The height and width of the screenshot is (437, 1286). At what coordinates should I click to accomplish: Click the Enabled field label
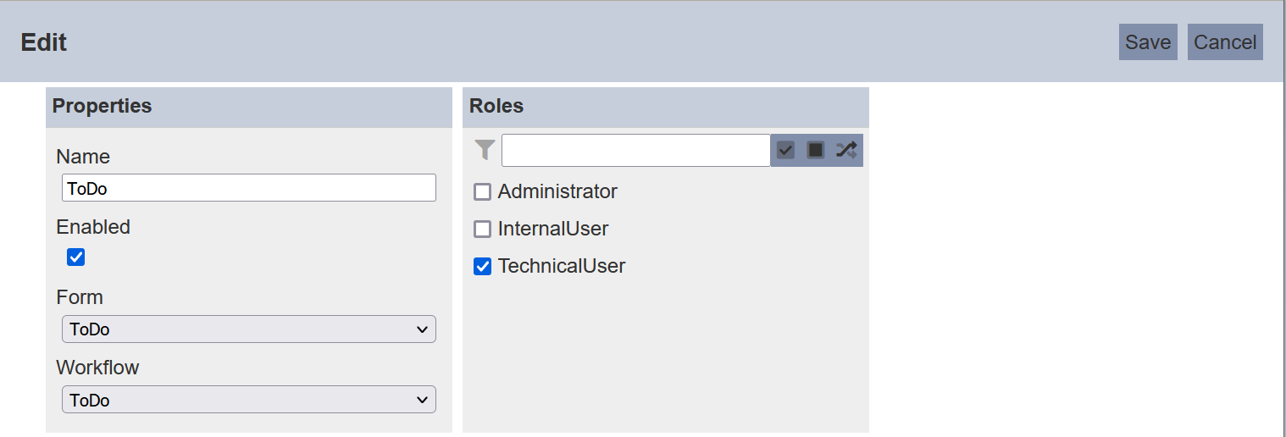click(x=93, y=227)
